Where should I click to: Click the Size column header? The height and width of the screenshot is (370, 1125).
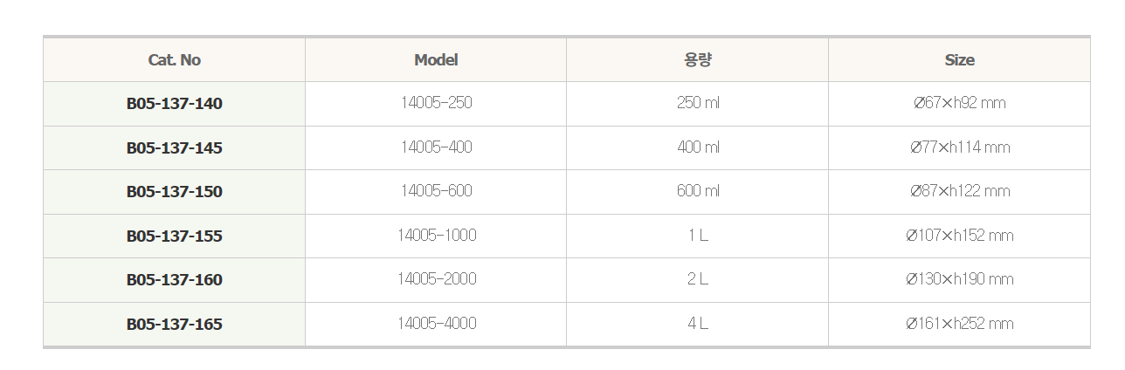coord(959,60)
